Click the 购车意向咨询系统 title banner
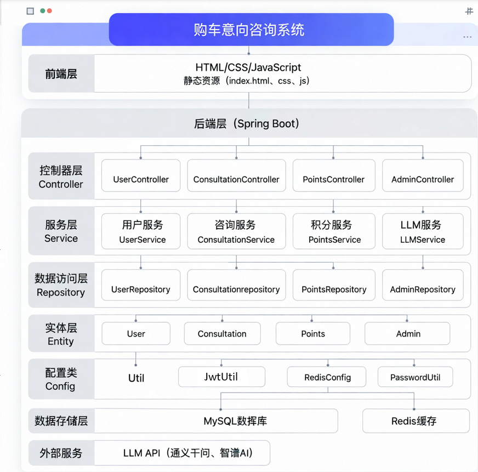Image resolution: width=478 pixels, height=472 pixels. [x=251, y=30]
